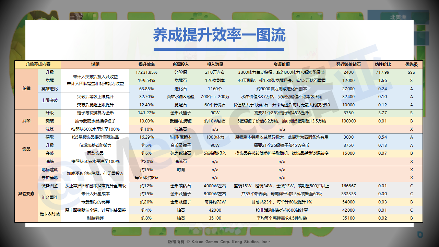Click the 0.54 cost-performance value

click(x=383, y=137)
